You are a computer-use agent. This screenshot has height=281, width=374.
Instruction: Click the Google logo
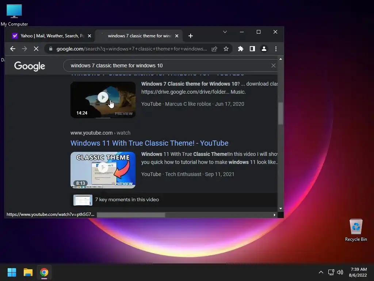pyautogui.click(x=30, y=66)
